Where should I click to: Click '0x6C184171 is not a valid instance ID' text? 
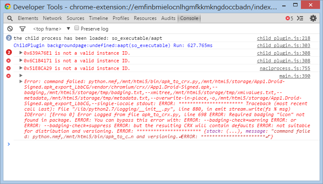pos(77,61)
